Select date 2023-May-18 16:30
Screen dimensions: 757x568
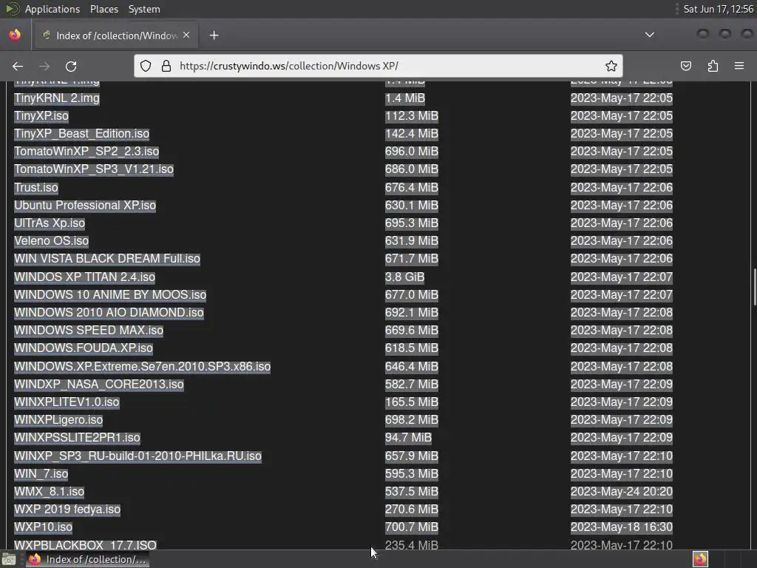[621, 528]
